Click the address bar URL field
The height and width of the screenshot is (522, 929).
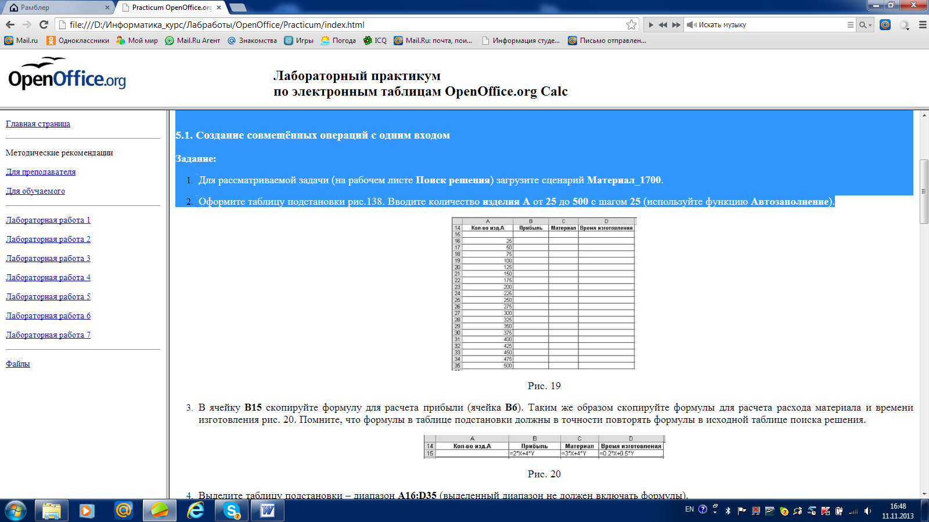tap(345, 25)
